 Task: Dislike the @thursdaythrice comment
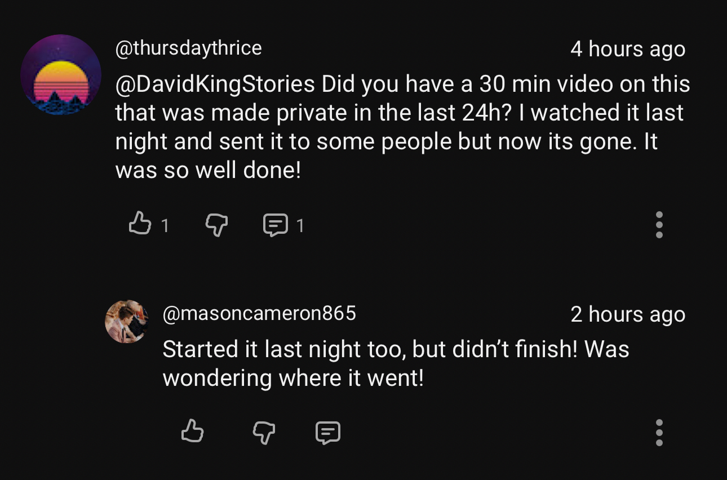tap(216, 225)
